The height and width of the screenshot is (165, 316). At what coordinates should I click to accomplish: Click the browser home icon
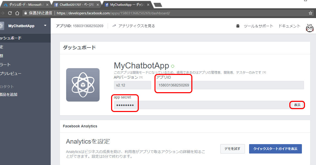pyautogui.click(x=17, y=13)
